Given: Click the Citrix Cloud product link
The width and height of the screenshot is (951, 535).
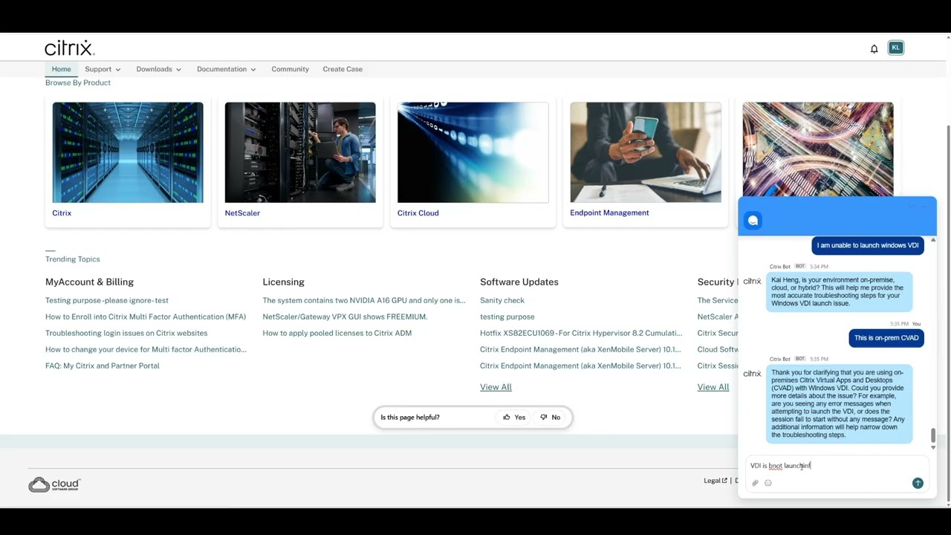Looking at the screenshot, I should click(418, 213).
